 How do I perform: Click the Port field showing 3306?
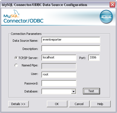(94, 58)
